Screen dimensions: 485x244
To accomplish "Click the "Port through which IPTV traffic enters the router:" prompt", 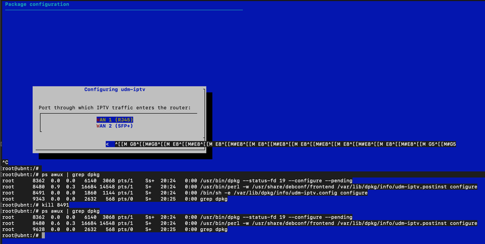I will (x=115, y=108).
